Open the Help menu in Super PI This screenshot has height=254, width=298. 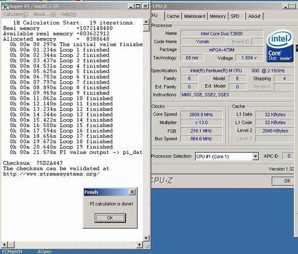pyautogui.click(x=69, y=14)
